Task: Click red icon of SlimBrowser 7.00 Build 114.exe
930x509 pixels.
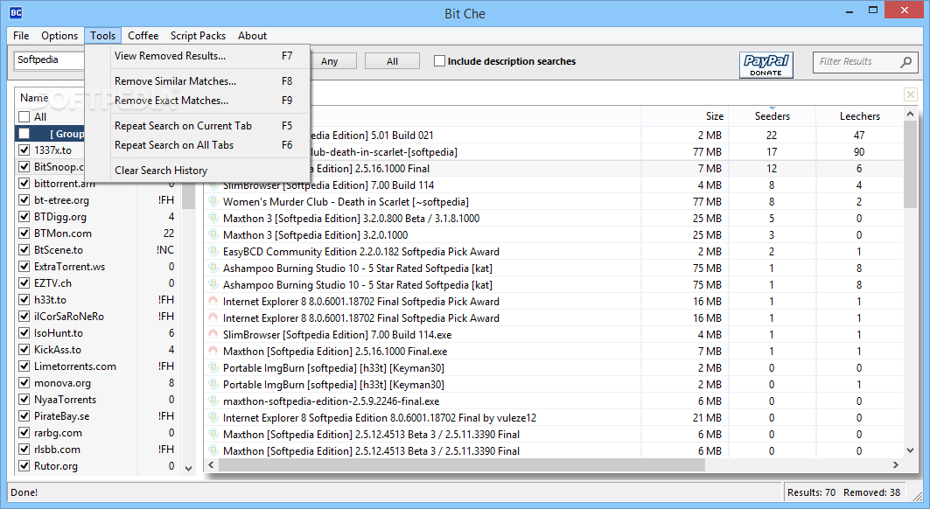Action: pyautogui.click(x=213, y=335)
